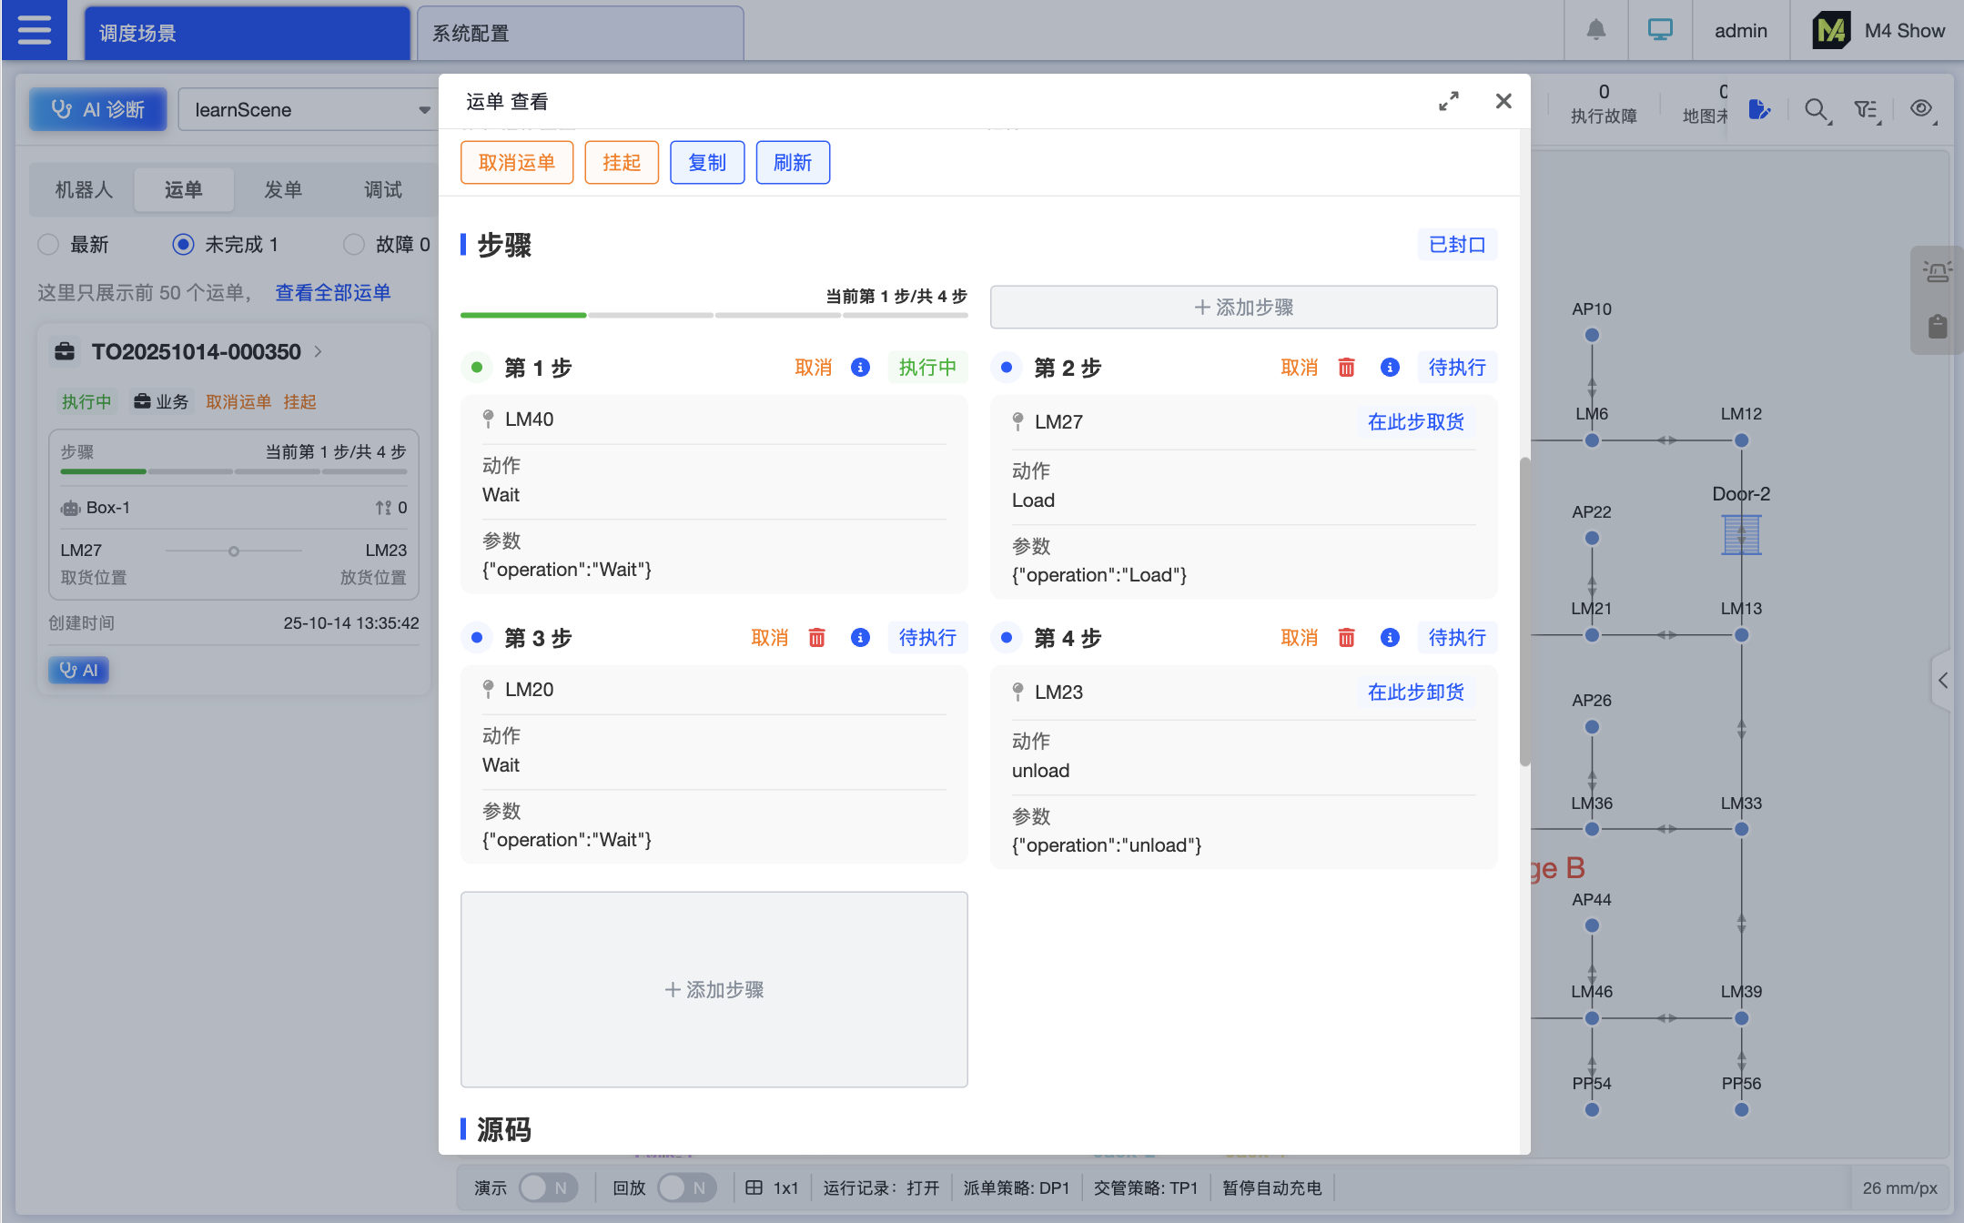Open info for step 3
The image size is (1964, 1223).
[x=860, y=638]
